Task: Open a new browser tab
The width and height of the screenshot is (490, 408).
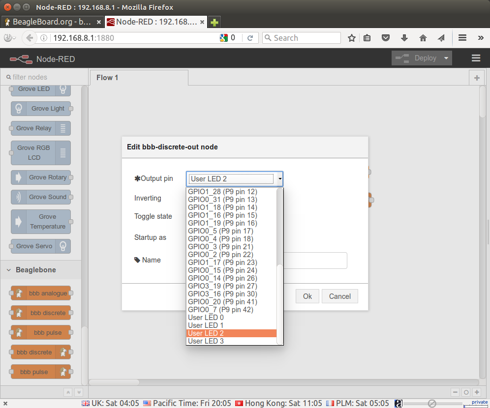Action: [214, 22]
